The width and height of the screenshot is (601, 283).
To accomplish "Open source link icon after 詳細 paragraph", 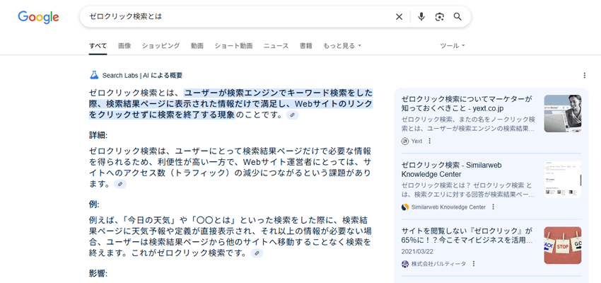I will 120,184.
